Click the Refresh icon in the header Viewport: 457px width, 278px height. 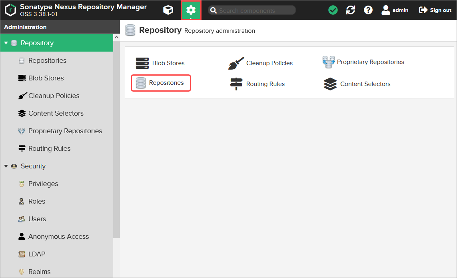point(351,10)
